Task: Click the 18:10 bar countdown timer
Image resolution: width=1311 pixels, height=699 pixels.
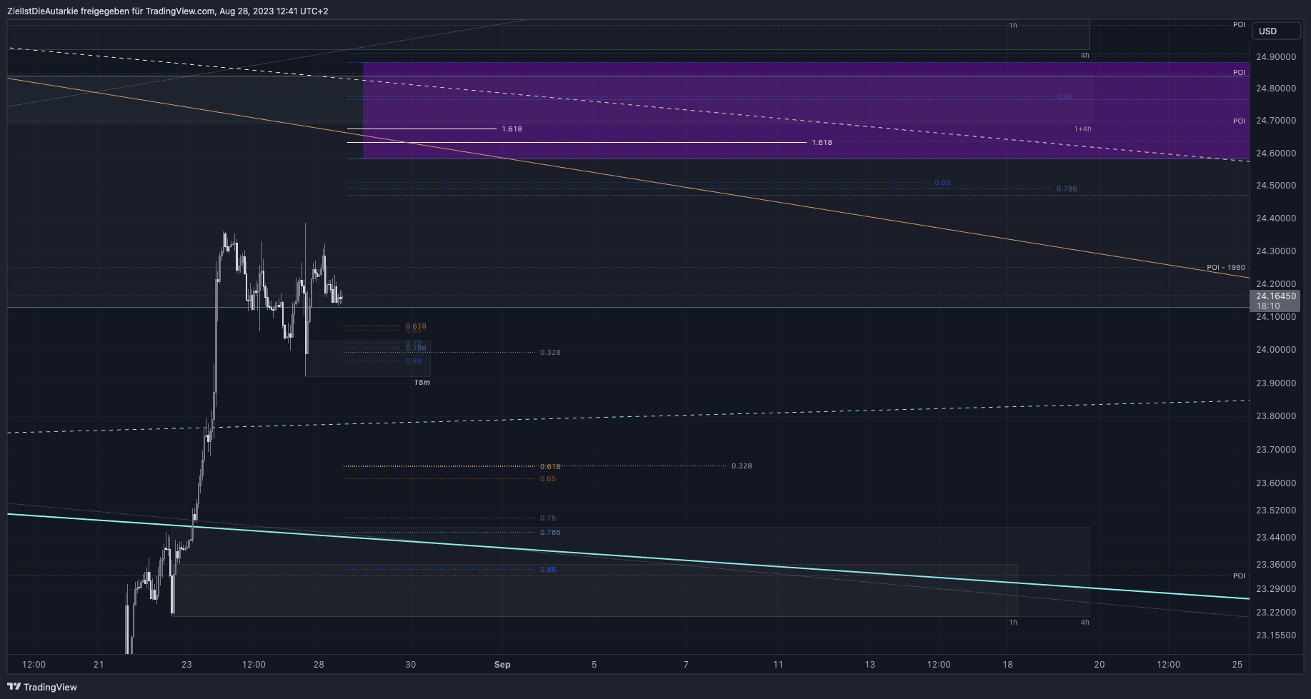Action: click(x=1268, y=306)
